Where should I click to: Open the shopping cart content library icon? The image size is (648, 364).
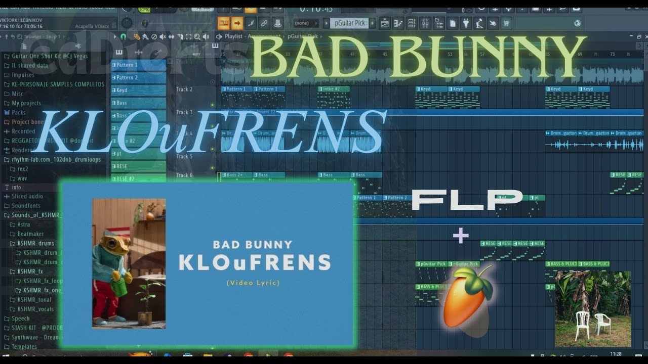coord(505,23)
